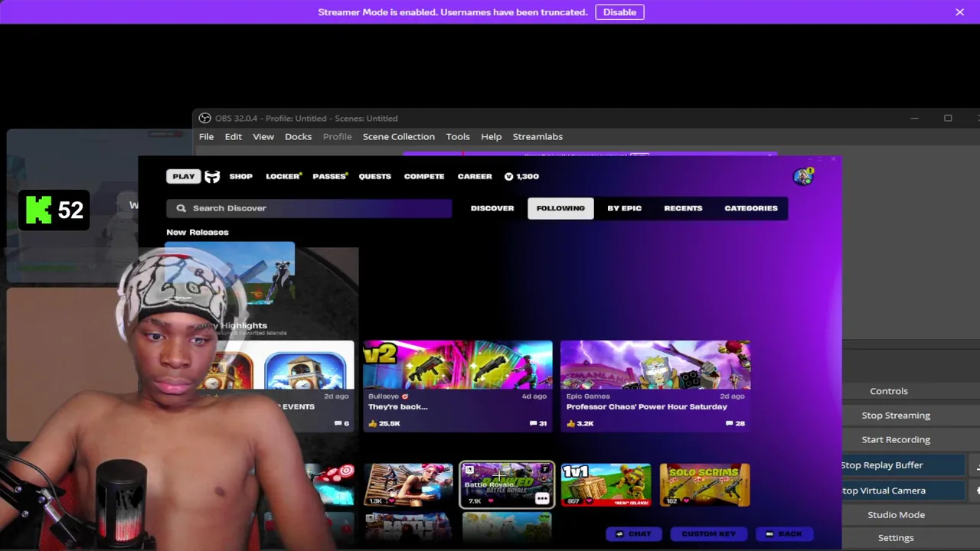Open the Tools menu in OBS
The width and height of the screenshot is (980, 551).
pos(458,136)
